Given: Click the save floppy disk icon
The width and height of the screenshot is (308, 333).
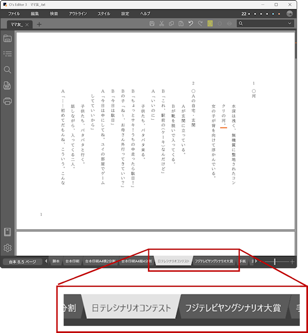Looking at the screenshot, I should pyautogui.click(x=152, y=24).
